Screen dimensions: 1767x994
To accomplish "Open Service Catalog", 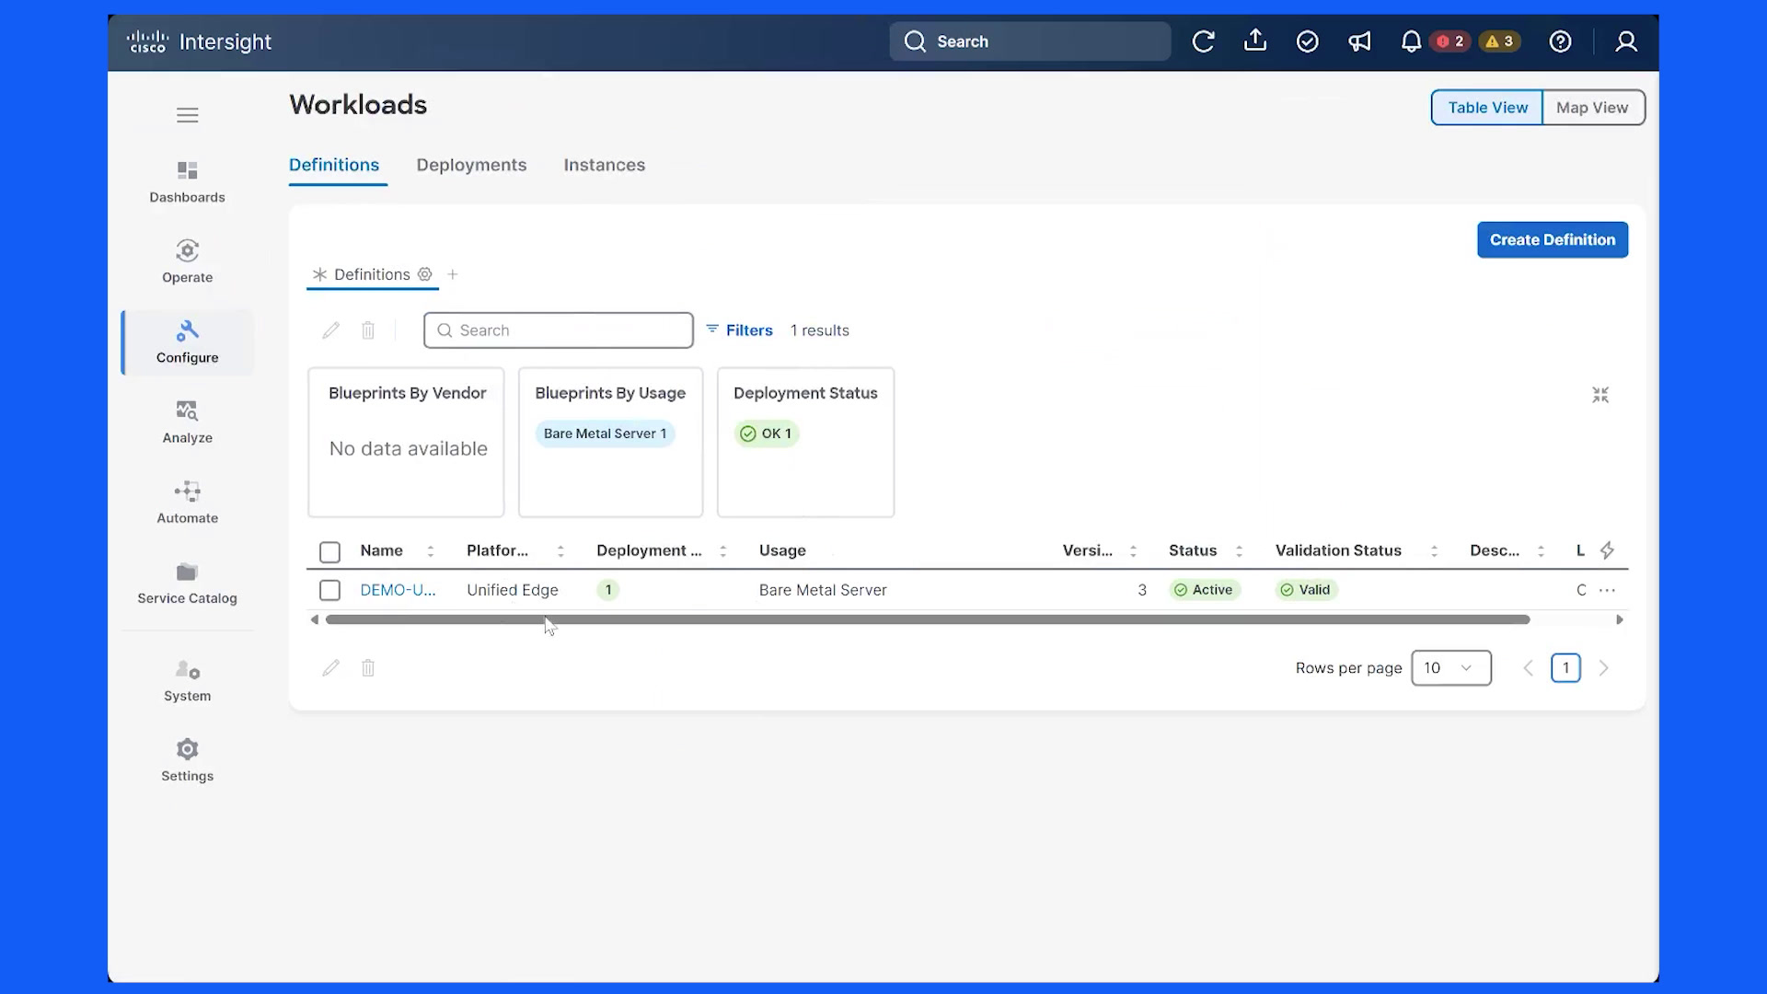I will pos(187,584).
